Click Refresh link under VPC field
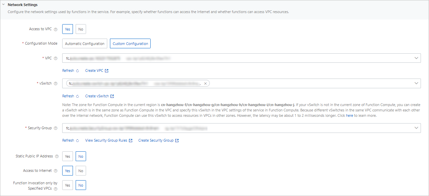Viewport: 429px width, 196px height. pos(68,71)
